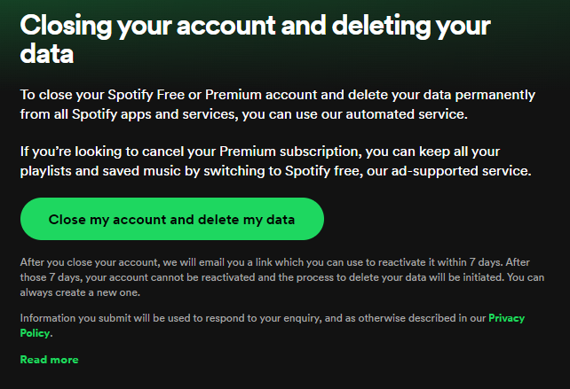Open the Privacy Policy link

(x=506, y=317)
